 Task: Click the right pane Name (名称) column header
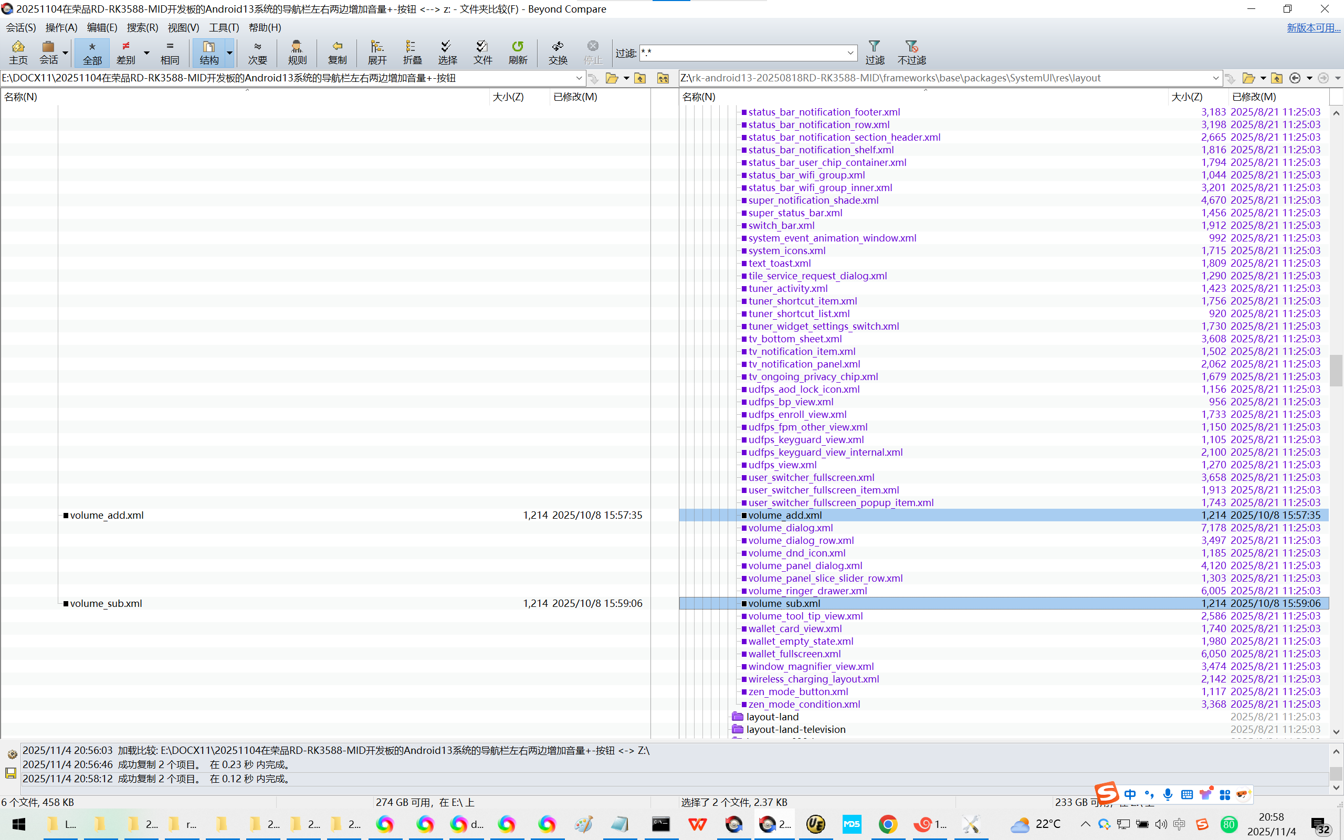pyautogui.click(x=699, y=97)
